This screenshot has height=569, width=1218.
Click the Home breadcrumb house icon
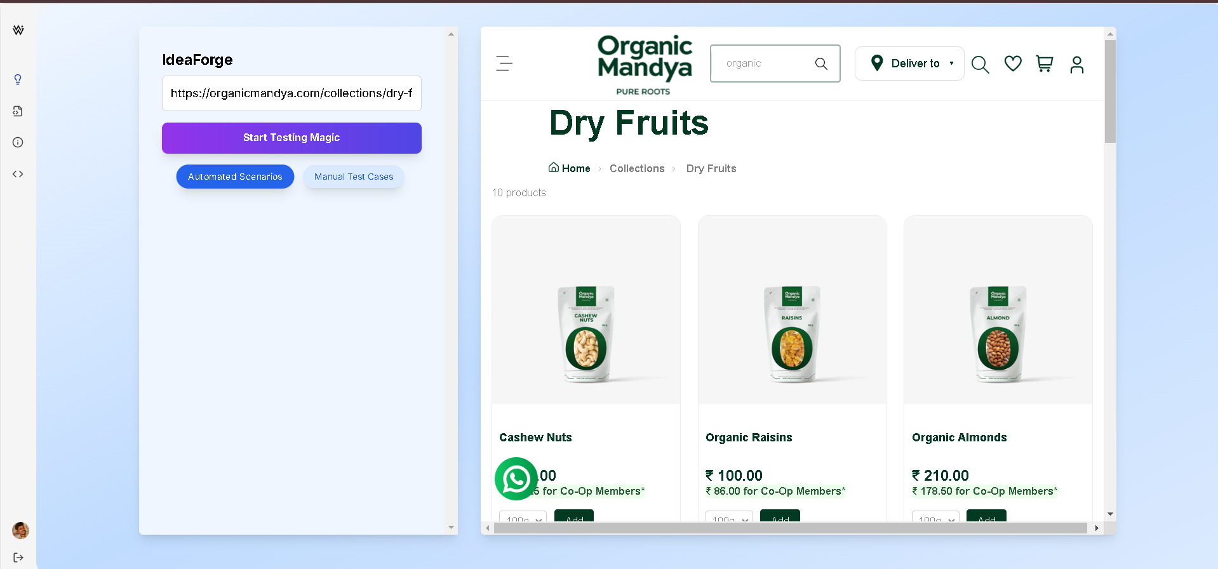click(x=554, y=168)
